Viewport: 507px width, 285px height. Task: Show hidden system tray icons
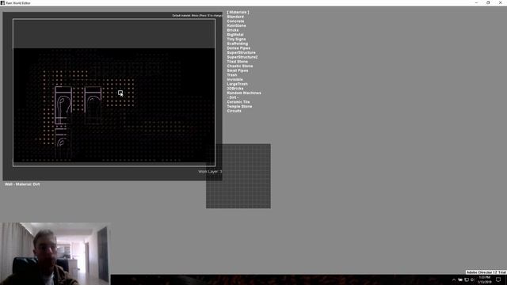pyautogui.click(x=454, y=279)
